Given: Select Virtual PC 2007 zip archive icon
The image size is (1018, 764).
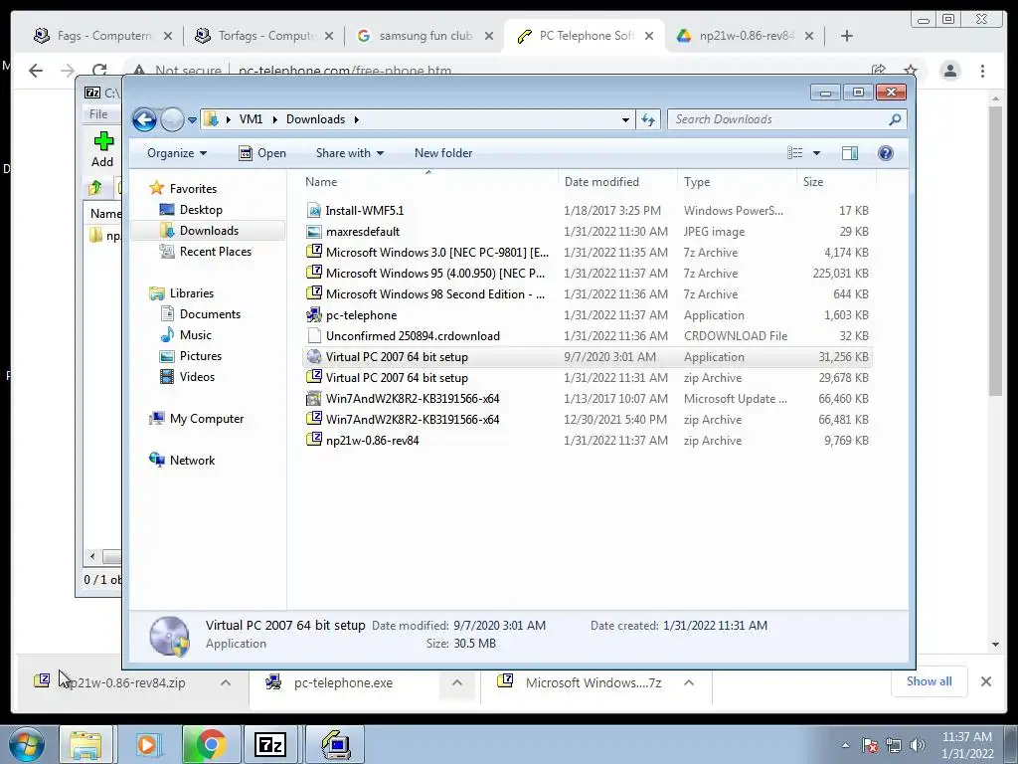Looking at the screenshot, I should (x=314, y=377).
